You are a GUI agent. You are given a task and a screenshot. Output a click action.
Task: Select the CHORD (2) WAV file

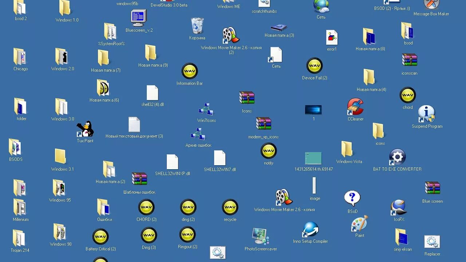(x=146, y=207)
